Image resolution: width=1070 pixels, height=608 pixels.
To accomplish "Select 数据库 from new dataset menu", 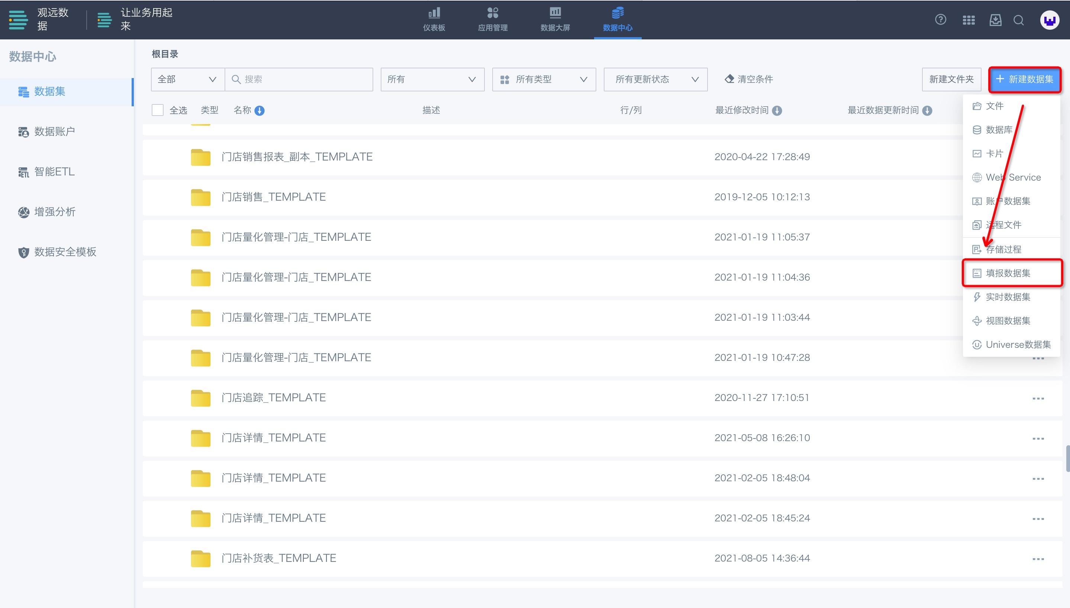I will [x=1011, y=130].
